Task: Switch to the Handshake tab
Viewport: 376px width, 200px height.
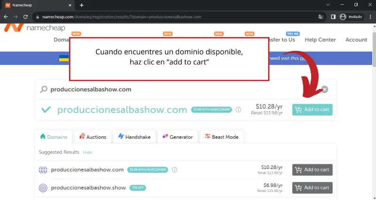Action: click(134, 137)
